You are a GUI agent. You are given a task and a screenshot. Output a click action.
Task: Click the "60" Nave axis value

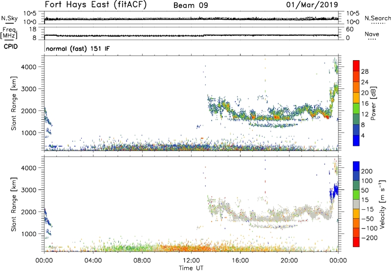tap(349, 29)
